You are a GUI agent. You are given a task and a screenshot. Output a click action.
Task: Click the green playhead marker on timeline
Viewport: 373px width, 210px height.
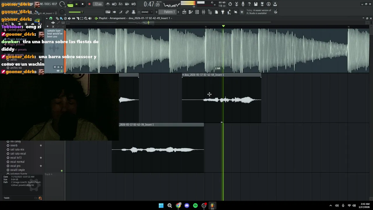pyautogui.click(x=223, y=26)
